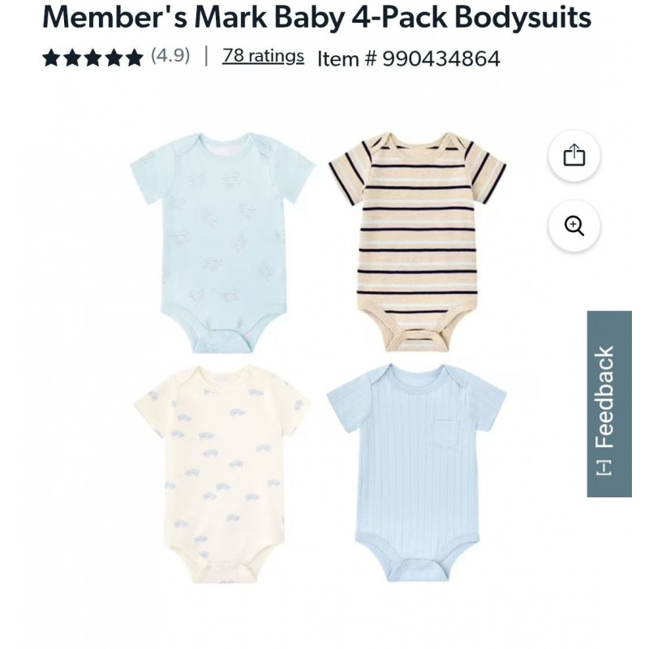This screenshot has width=649, height=649.
Task: View the cream car-print bodysuit
Action: [221, 475]
